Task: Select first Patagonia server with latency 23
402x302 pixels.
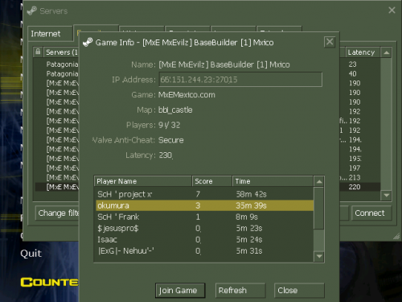Action: click(62, 64)
